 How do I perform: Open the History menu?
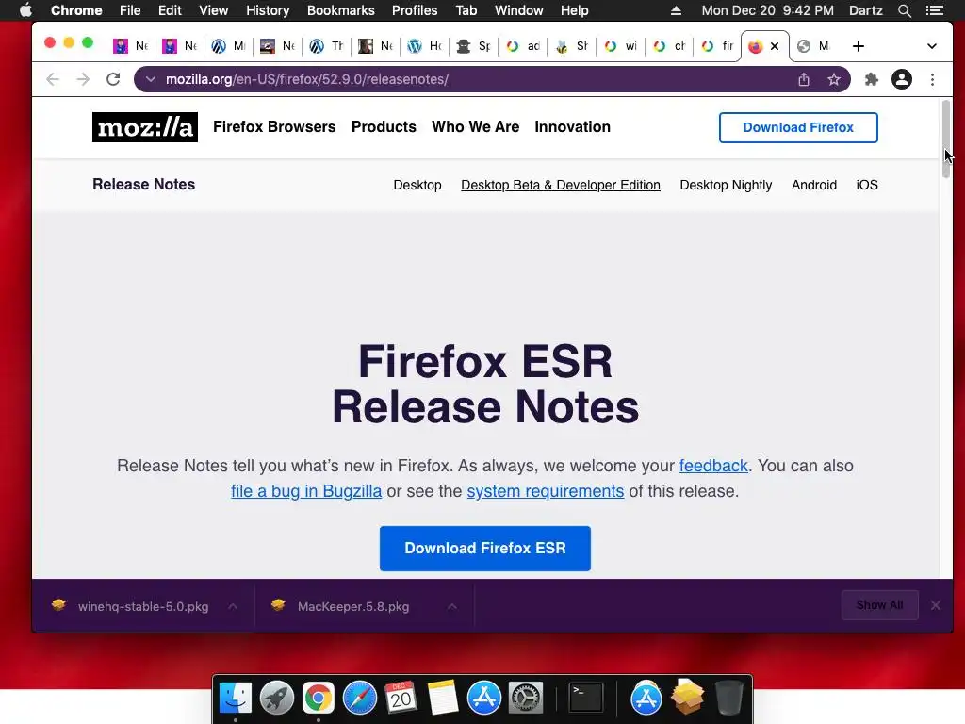tap(267, 10)
